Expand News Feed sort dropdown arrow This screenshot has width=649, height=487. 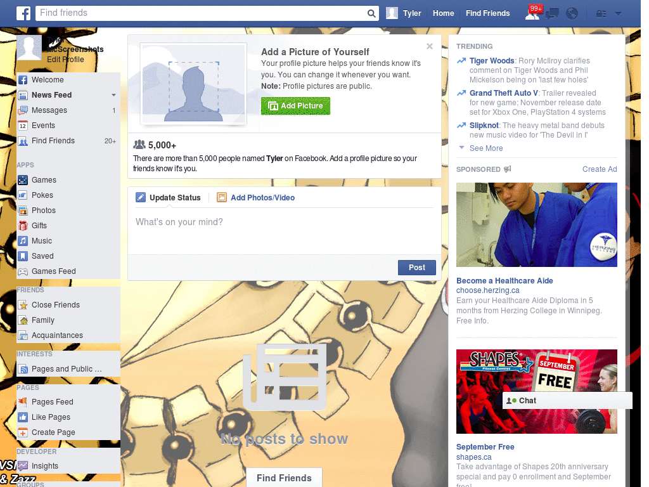point(113,95)
